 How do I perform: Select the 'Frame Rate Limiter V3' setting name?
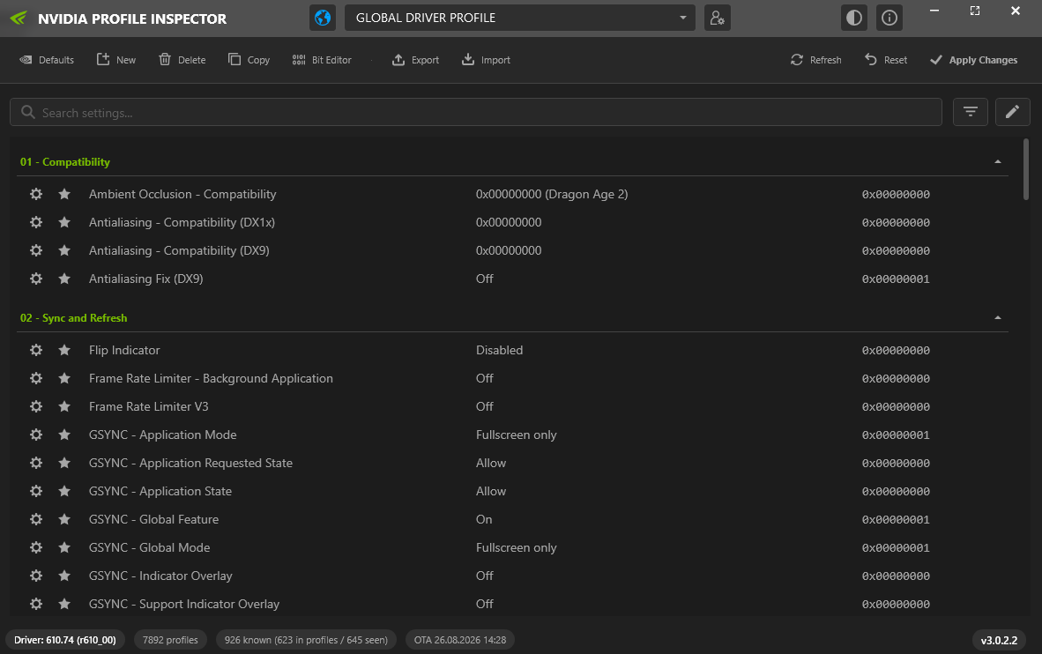click(x=149, y=406)
